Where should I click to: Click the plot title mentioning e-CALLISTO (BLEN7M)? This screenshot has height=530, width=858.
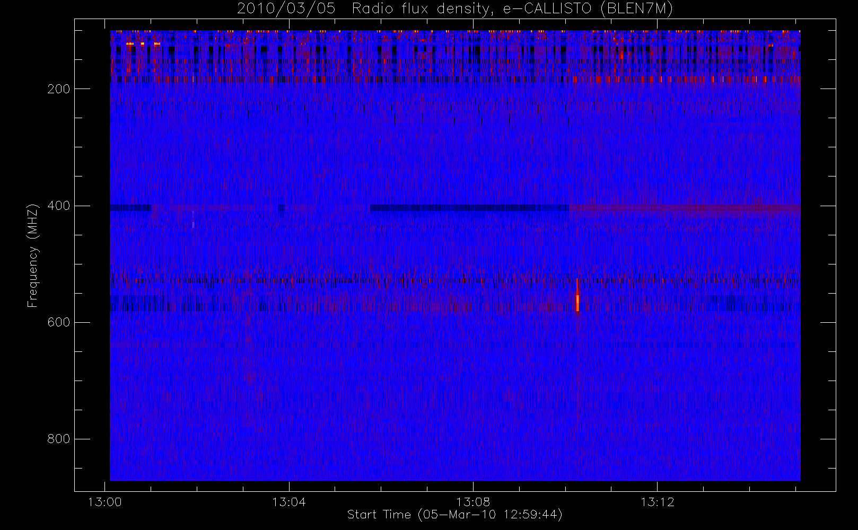pyautogui.click(x=455, y=9)
